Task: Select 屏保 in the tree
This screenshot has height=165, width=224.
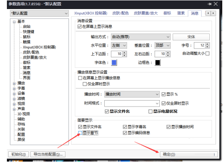Action: click(x=21, y=140)
